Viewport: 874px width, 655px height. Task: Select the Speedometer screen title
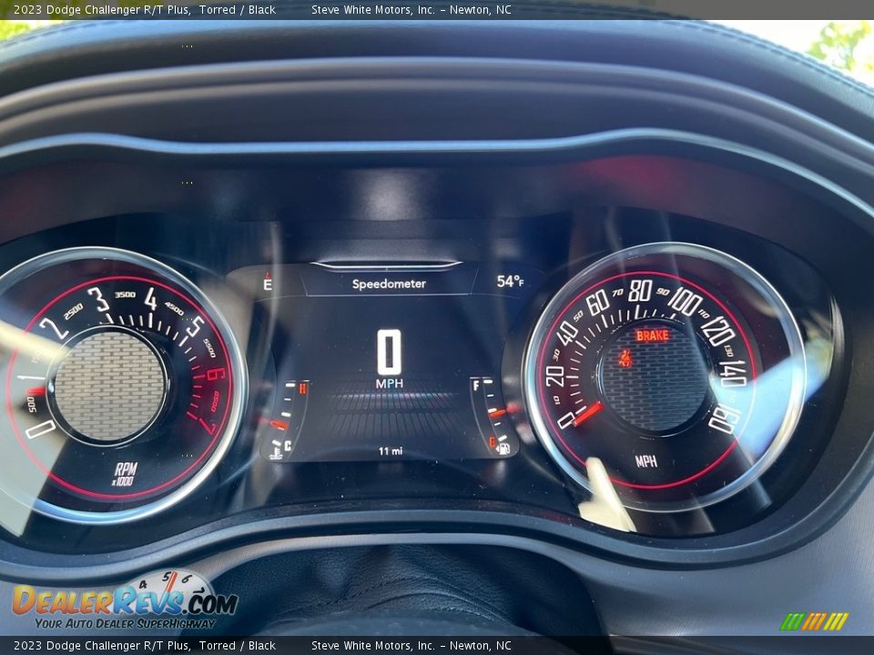coord(389,284)
